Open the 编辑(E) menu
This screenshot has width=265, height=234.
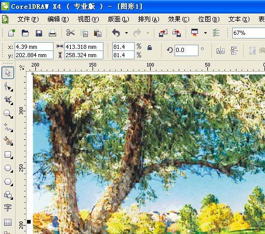pos(58,19)
